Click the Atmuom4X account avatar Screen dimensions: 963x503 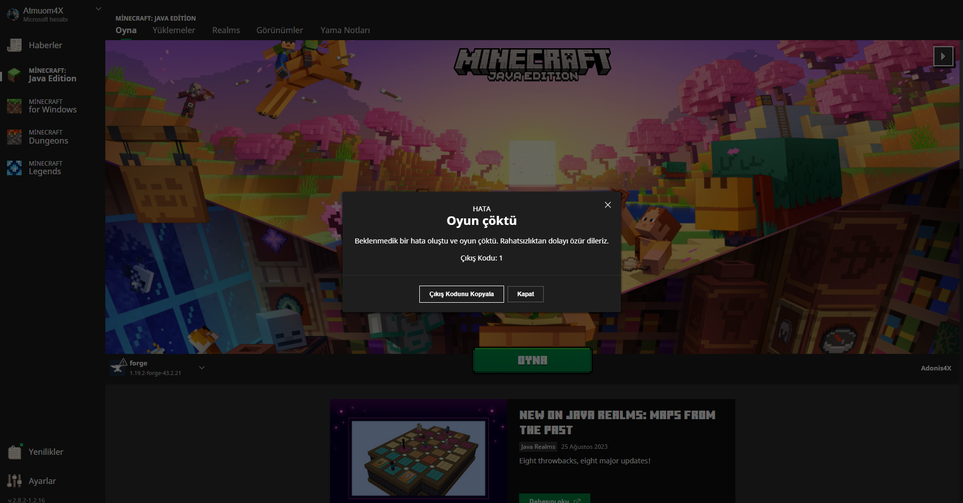click(x=13, y=15)
